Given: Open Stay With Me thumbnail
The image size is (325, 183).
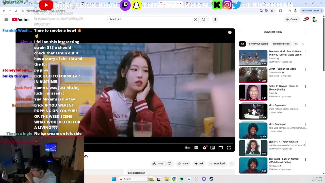Looking at the screenshot, I should (253, 148).
